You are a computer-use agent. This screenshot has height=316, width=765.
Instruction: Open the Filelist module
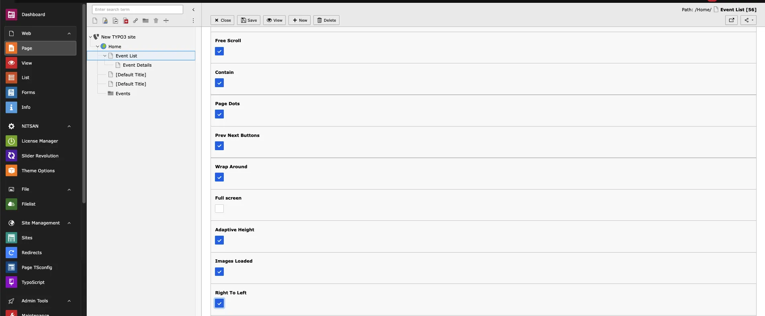click(40, 204)
